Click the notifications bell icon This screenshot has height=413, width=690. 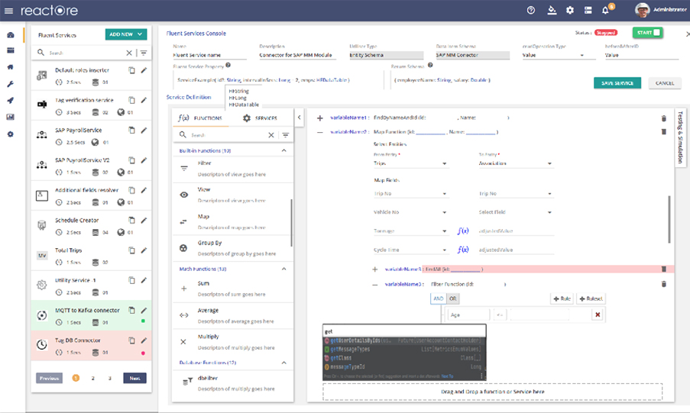[x=605, y=11]
